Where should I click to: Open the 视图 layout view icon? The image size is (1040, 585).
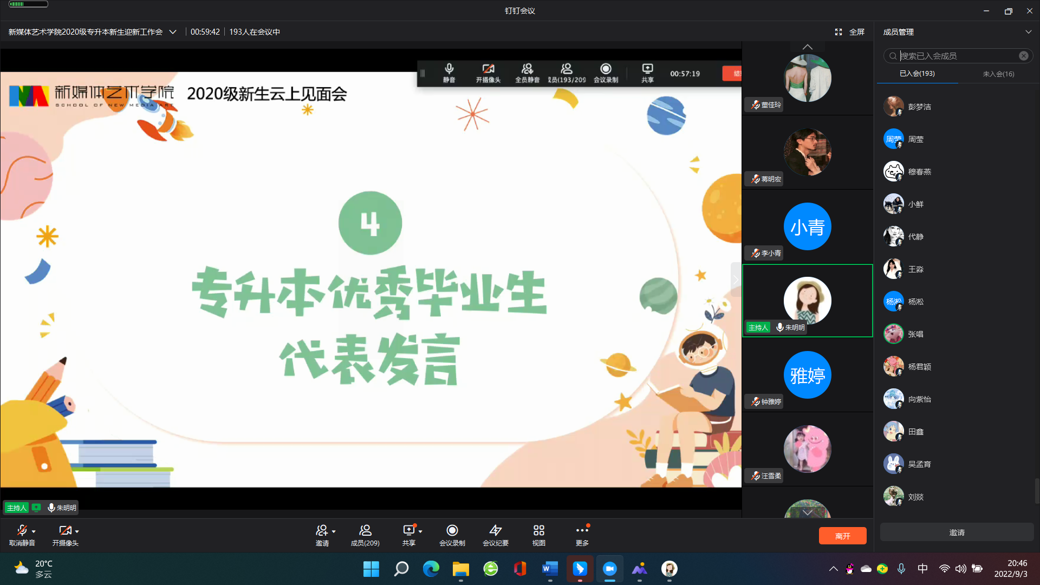coord(538,530)
